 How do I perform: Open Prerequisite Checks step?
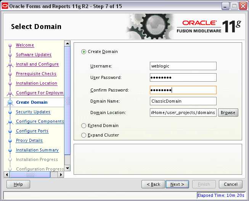click(x=36, y=74)
